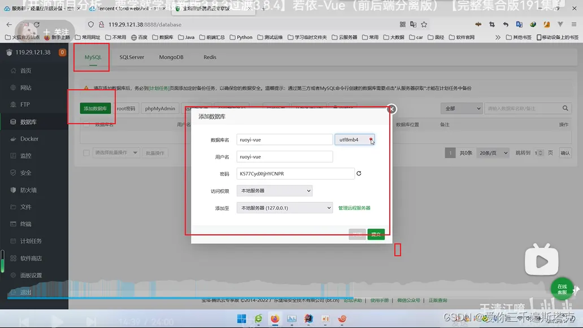583x328 pixels.
Task: Click the 在线客服 floating button
Action: (x=562, y=289)
